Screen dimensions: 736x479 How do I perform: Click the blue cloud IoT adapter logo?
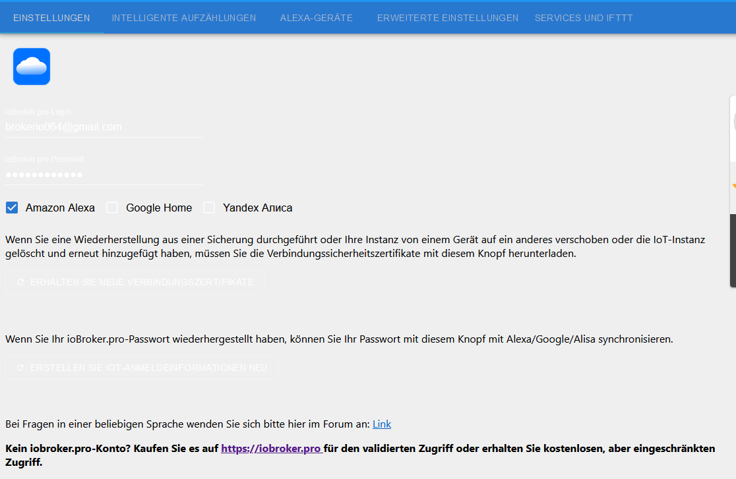tap(32, 67)
